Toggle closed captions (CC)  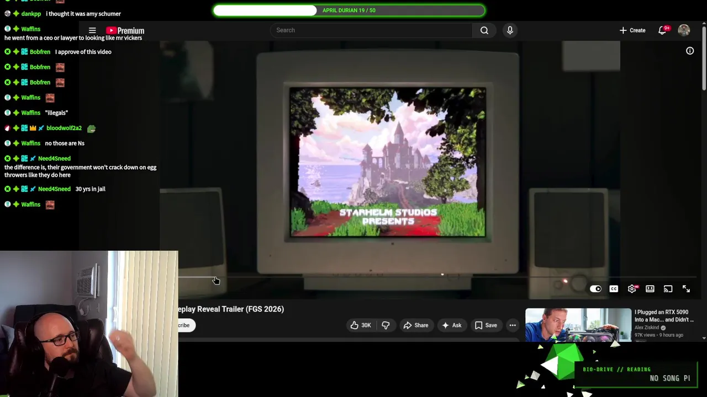(x=614, y=289)
